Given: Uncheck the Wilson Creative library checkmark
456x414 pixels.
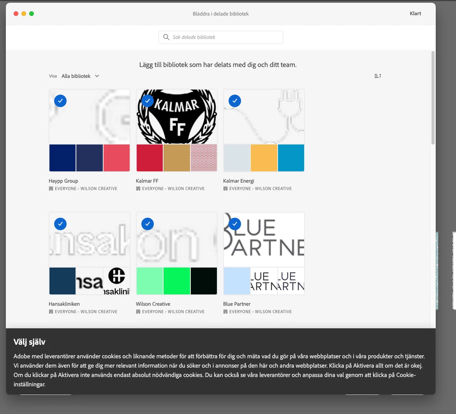Looking at the screenshot, I should 148,224.
